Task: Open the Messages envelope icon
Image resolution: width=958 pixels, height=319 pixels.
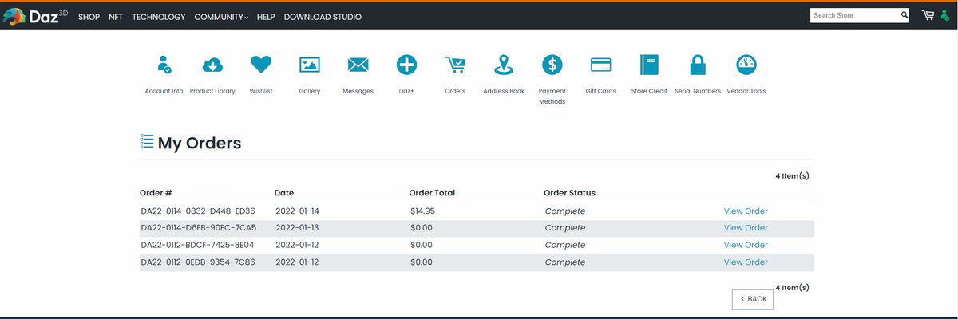Action: 358,65
